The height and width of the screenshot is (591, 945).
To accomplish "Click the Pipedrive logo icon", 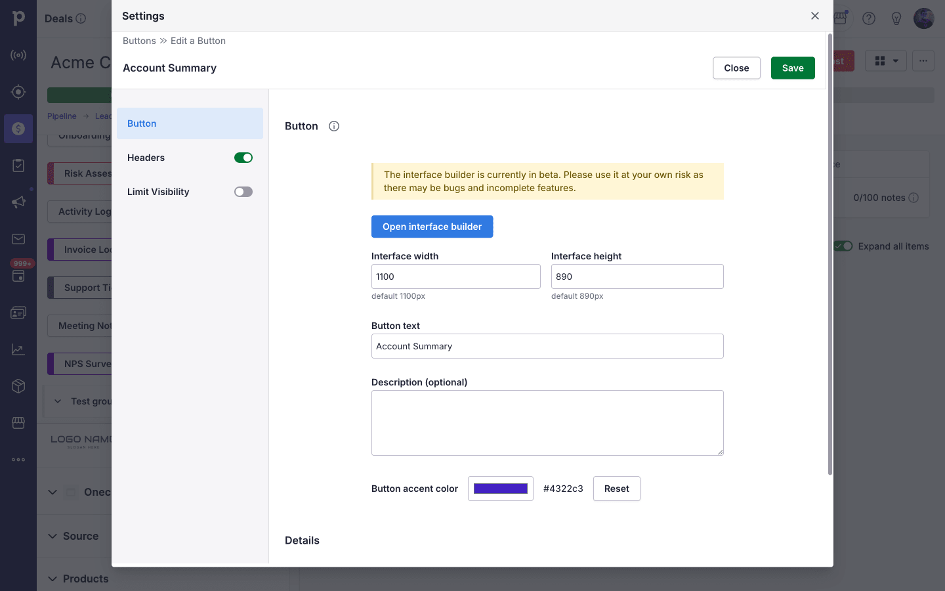I will [18, 18].
